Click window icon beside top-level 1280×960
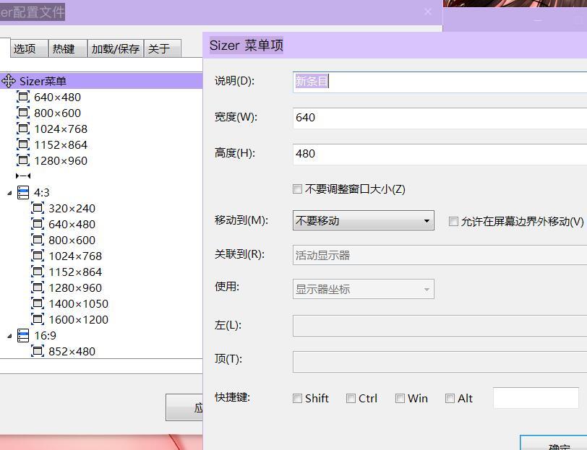Image resolution: width=587 pixels, height=450 pixels. pos(23,160)
